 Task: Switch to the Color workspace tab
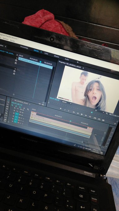pyautogui.click(x=46, y=53)
